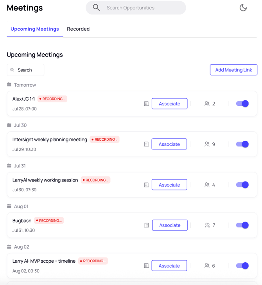Viewport: 262px width, 285px height.
Task: Focus the Search Opportunities field
Action: coord(136,7)
